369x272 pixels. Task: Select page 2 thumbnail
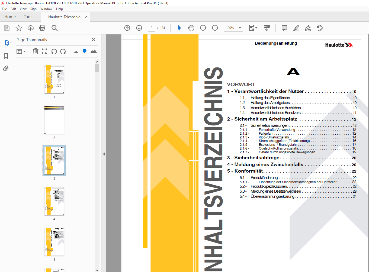(54, 120)
